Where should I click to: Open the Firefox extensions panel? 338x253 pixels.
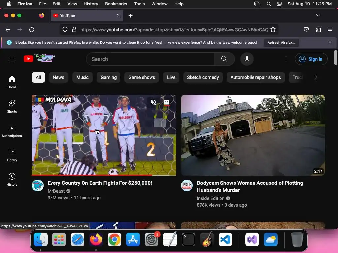(318, 29)
